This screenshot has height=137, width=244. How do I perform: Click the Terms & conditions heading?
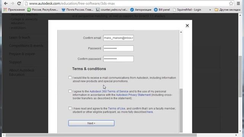tap(89, 68)
